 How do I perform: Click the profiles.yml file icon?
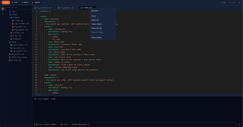(10, 60)
